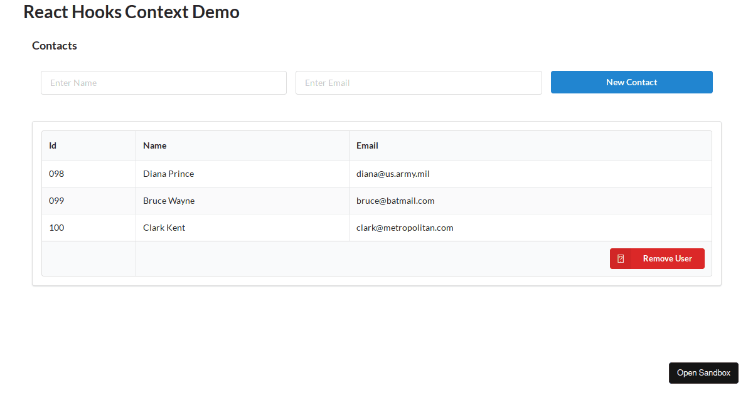Click the Name column header
753x395 pixels.
(154, 145)
